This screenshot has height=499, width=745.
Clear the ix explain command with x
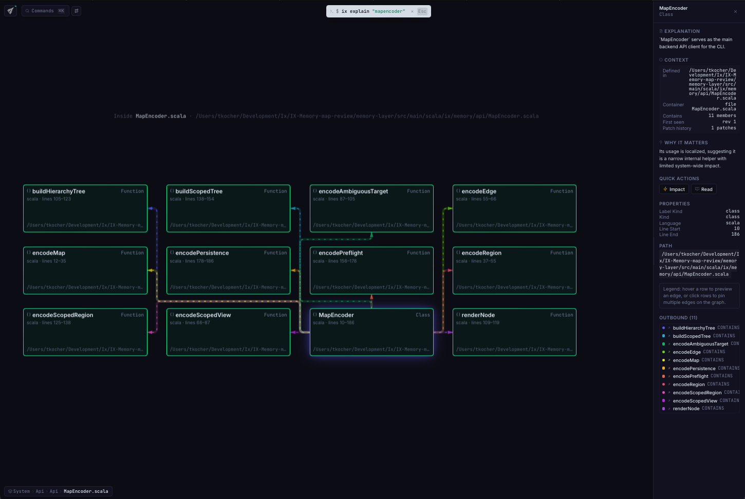pos(412,11)
